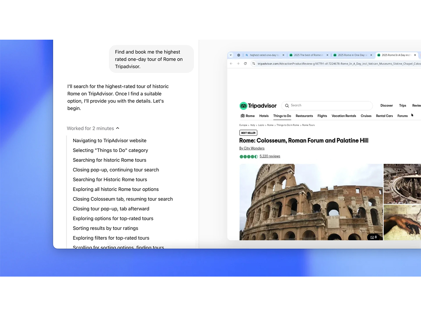Open the '5,220 reviews' link

coord(270,156)
